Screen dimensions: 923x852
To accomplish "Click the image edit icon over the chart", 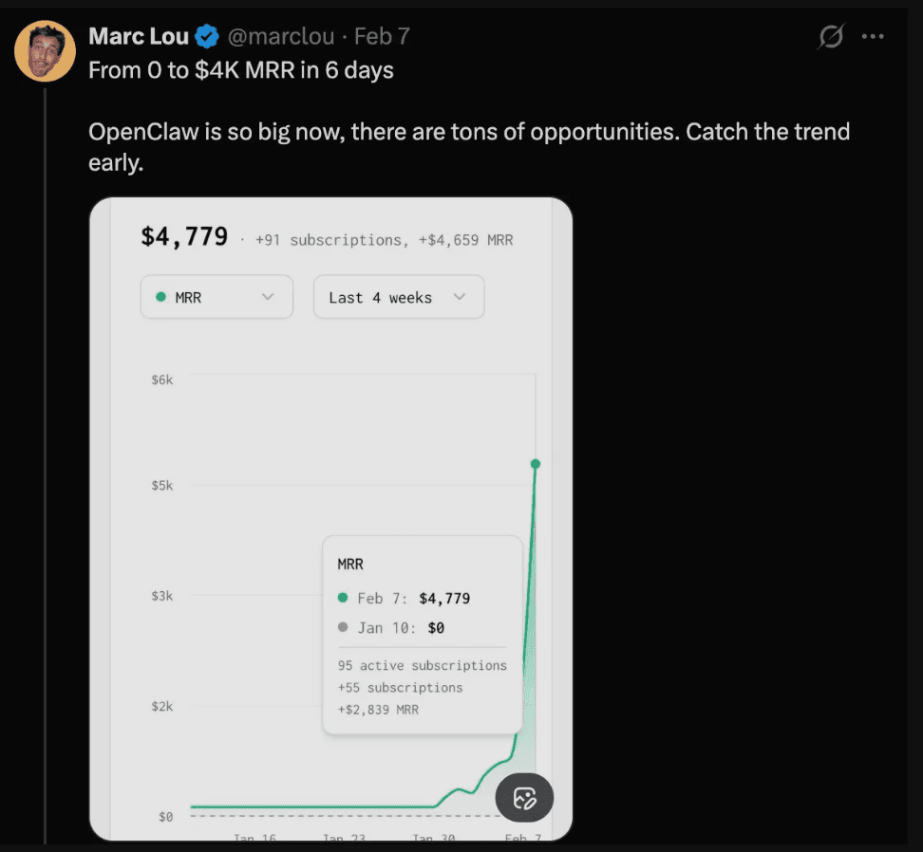I will point(524,798).
